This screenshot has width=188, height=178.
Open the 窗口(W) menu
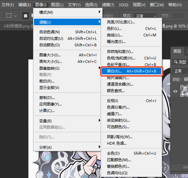[157, 5]
